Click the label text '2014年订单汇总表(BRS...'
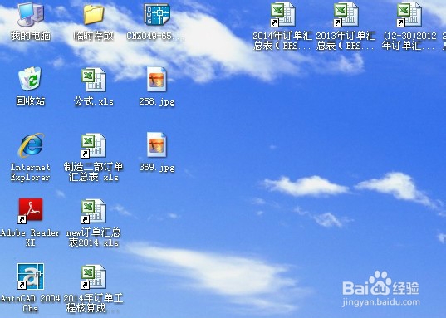 pyautogui.click(x=282, y=41)
